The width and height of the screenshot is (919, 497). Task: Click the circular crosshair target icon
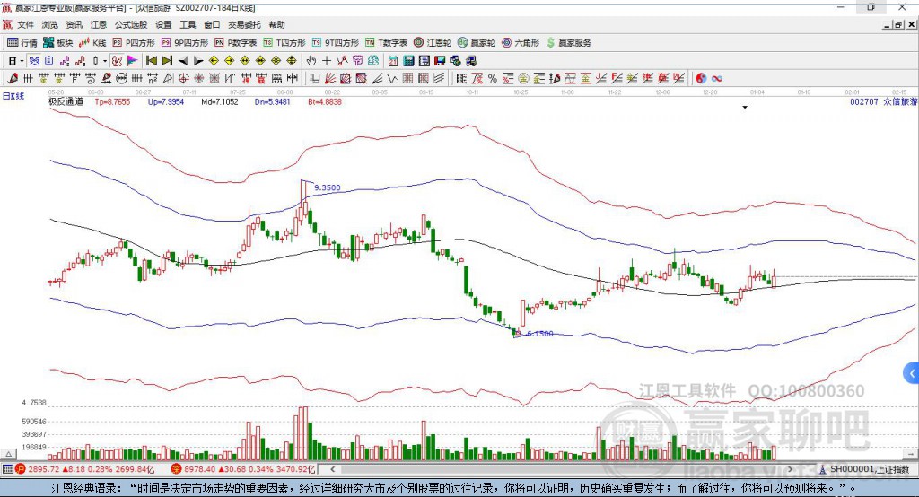(x=183, y=78)
